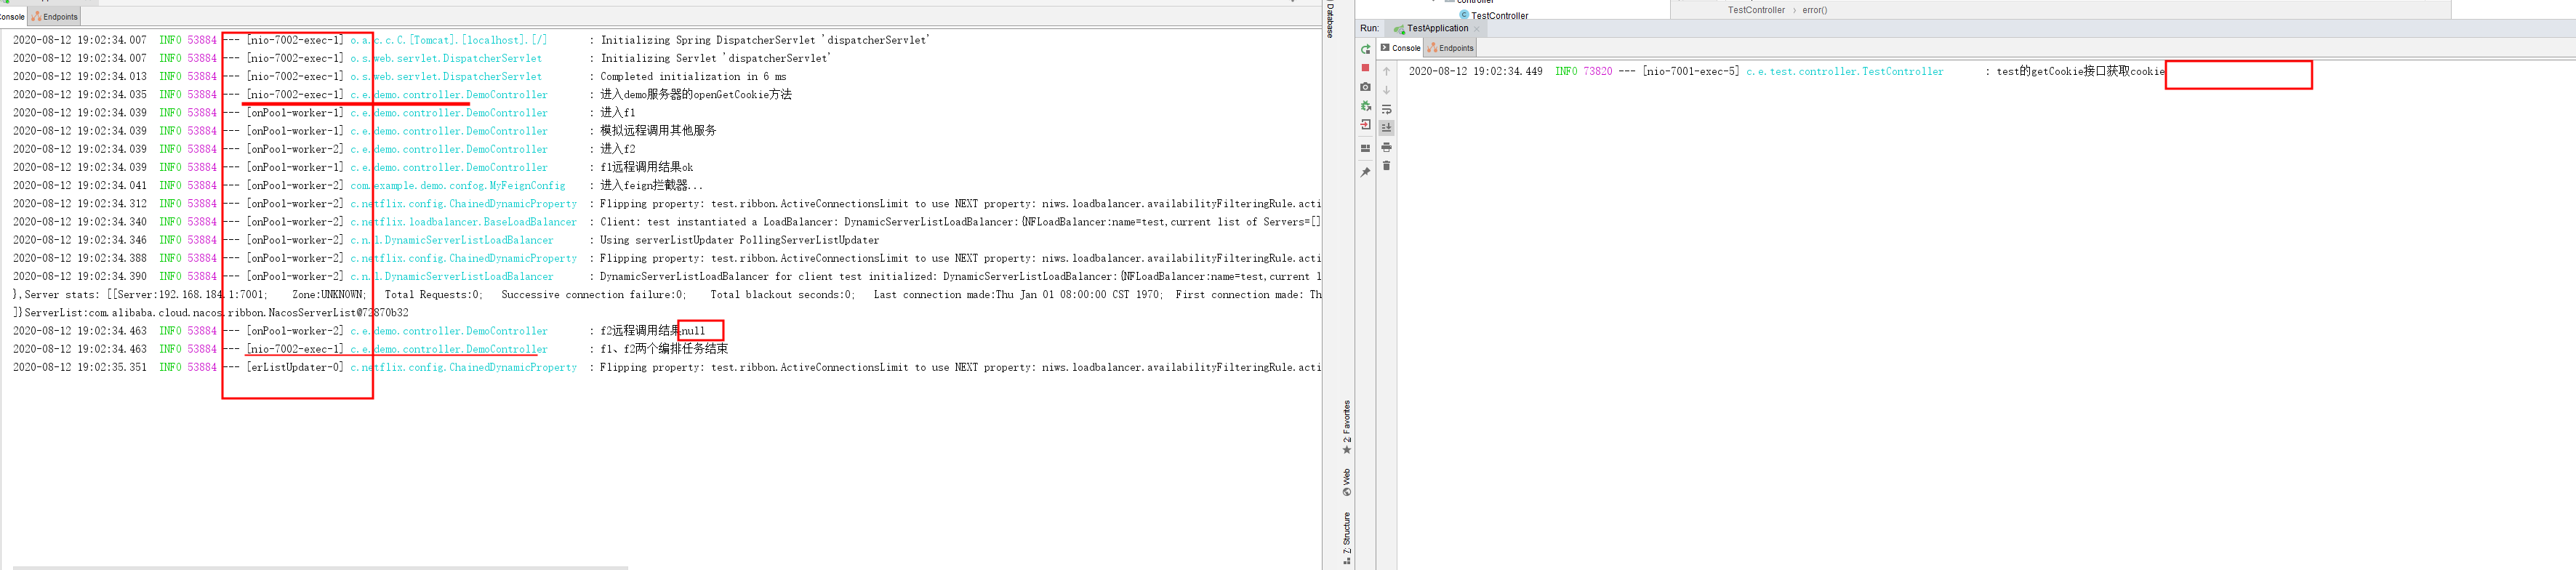Click the horizontal scrollbar of left console
Screen dimensions: 2576x570
pos(320,567)
